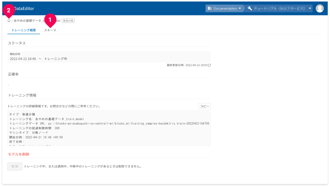
Task: Select the トレーニング概要 tab
Action: (24, 30)
